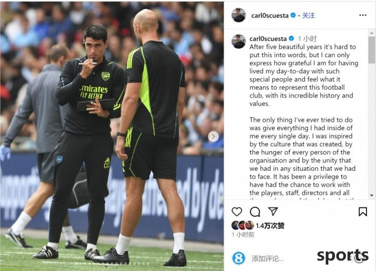Image resolution: width=376 pixels, height=271 pixels.
Task: Click the 1 小时前 post timestamp
Action: pyautogui.click(x=243, y=234)
